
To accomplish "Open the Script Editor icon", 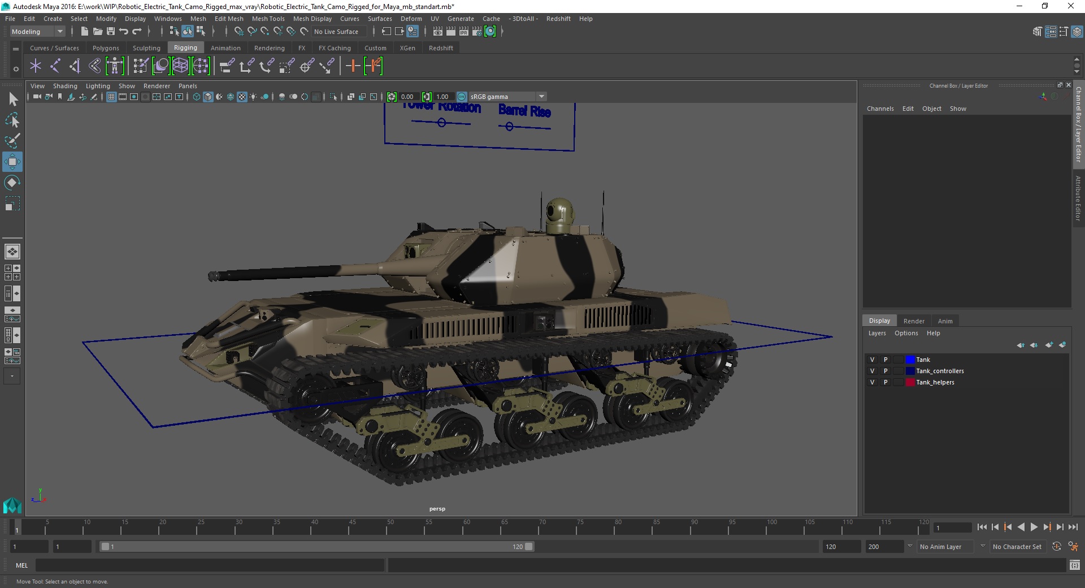I will 1075,565.
